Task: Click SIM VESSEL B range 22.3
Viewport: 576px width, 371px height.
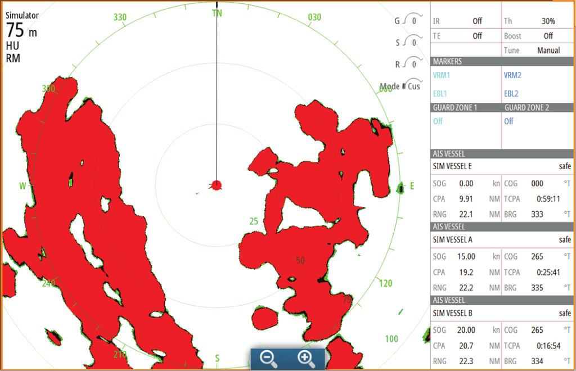Action: coord(466,361)
